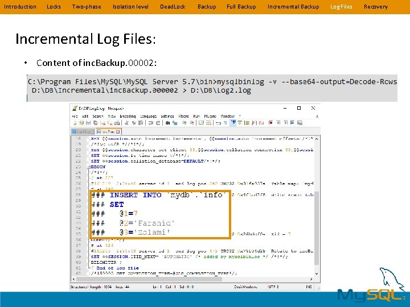This screenshot has width=410, height=307.
Task: Go to the Isolation level section
Action: 130,7
